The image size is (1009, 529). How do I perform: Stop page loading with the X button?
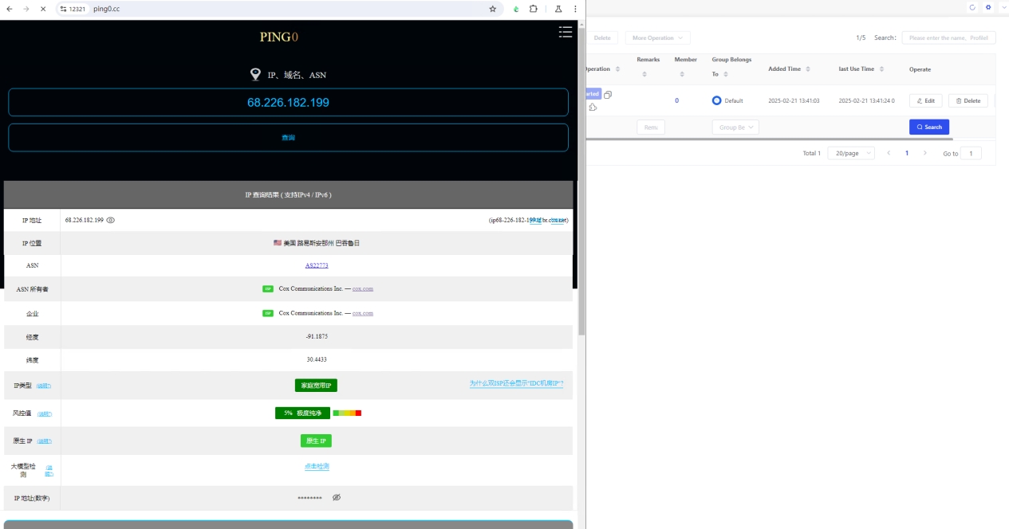[42, 9]
